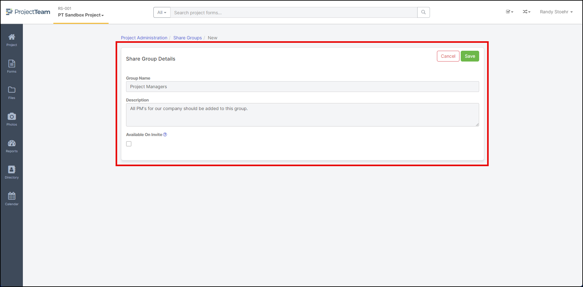Open the shuffle workflow dropdown icon
Viewport: 583px width, 287px height.
point(526,12)
